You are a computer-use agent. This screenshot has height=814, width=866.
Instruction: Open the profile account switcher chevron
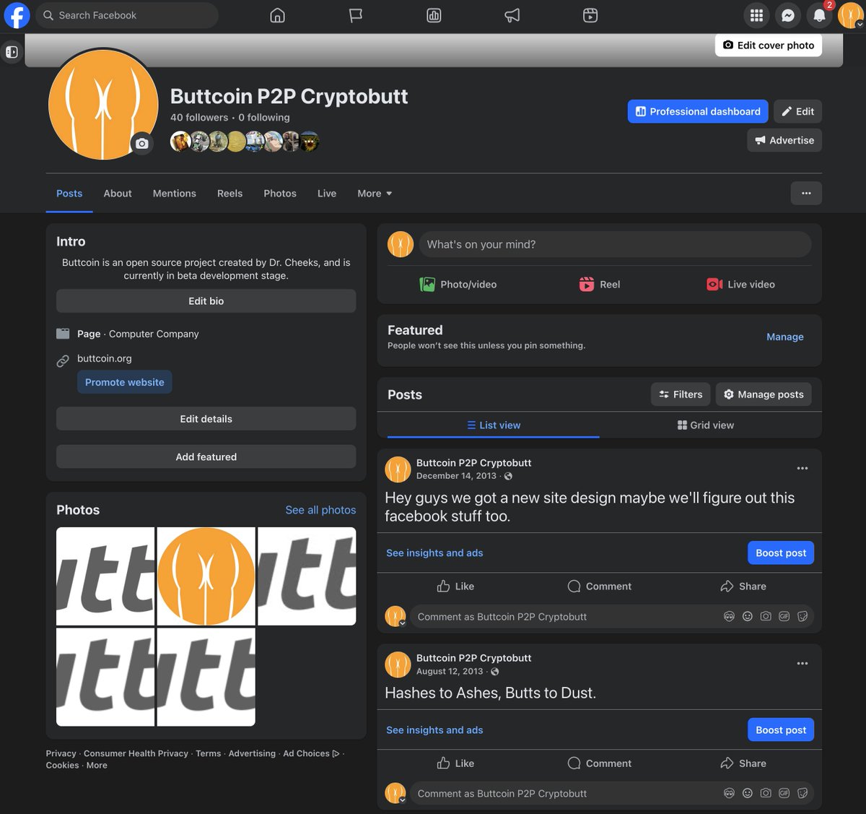tap(859, 22)
